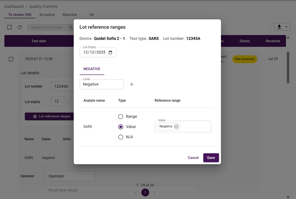Click the Level input field

pyautogui.click(x=101, y=84)
